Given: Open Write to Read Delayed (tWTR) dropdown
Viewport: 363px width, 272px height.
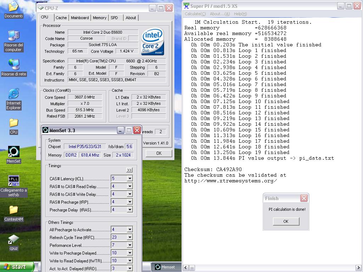Looking at the screenshot, I should 130,261.
